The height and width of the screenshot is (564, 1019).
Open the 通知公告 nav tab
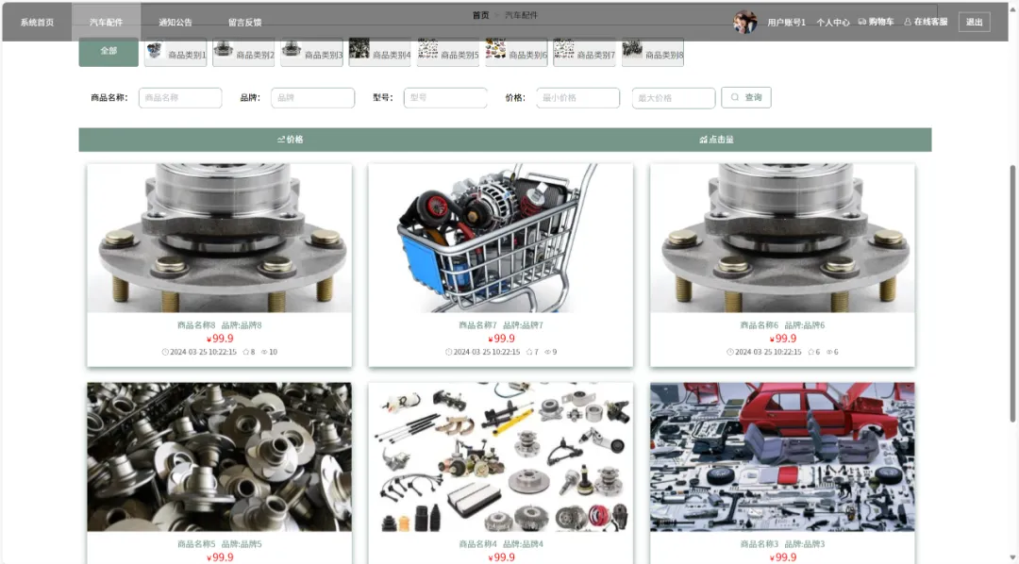click(x=175, y=22)
